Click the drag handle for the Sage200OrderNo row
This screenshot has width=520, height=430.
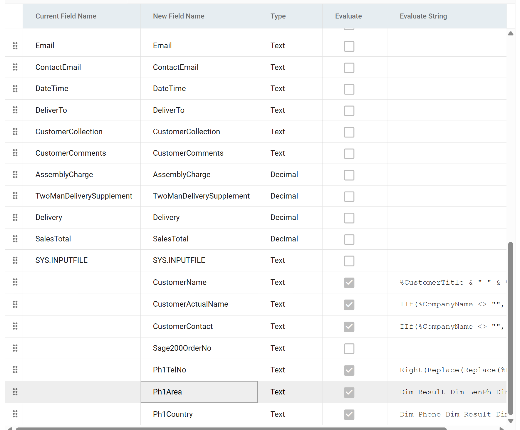click(x=15, y=348)
